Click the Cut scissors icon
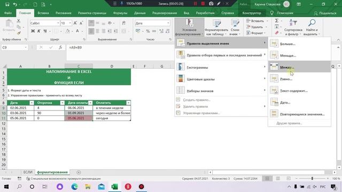342x192 pixels. [19, 21]
